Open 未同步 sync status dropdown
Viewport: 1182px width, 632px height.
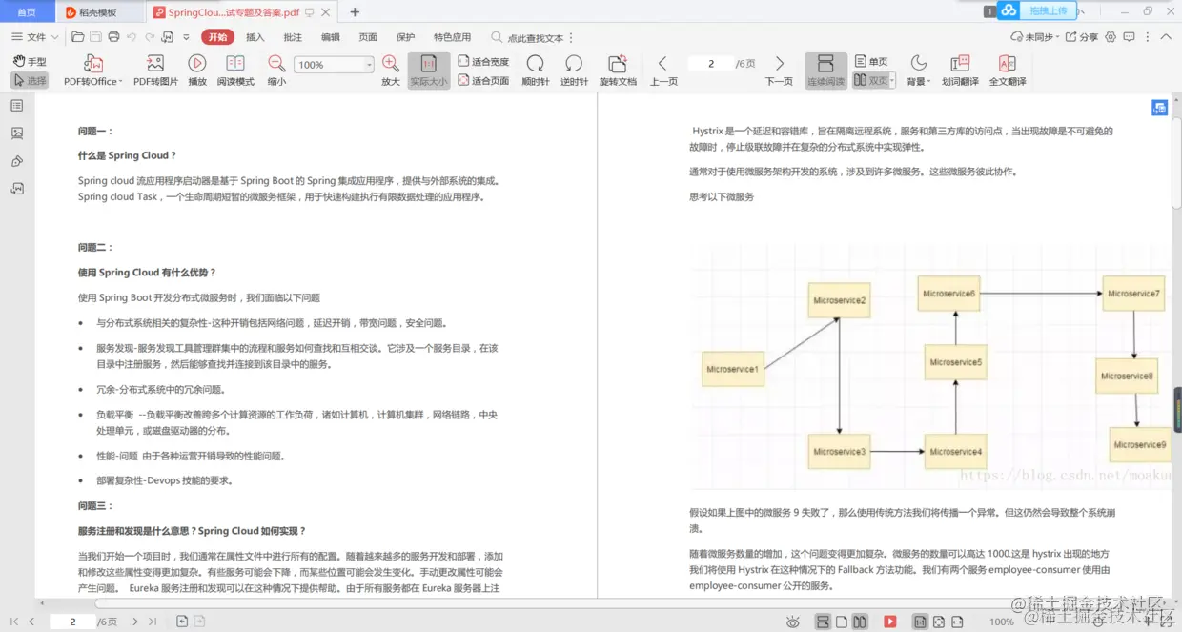[x=1035, y=37]
